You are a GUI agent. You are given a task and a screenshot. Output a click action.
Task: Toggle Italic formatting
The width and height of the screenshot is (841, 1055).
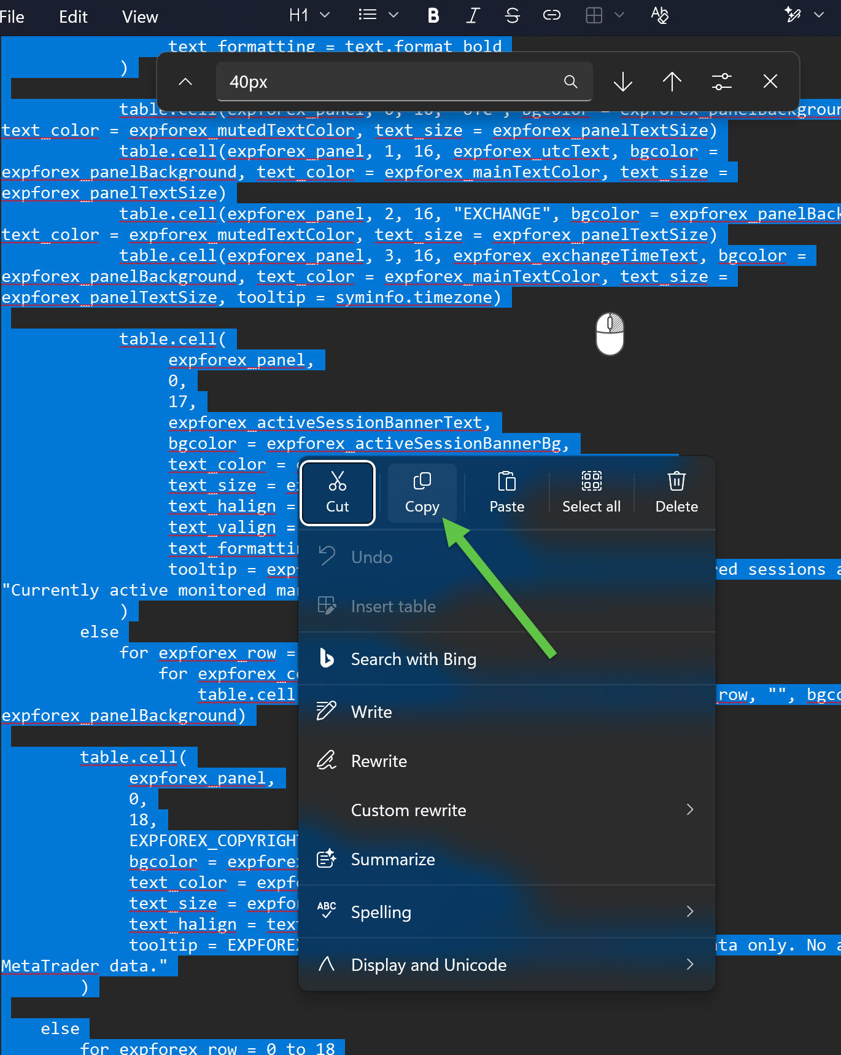473,16
